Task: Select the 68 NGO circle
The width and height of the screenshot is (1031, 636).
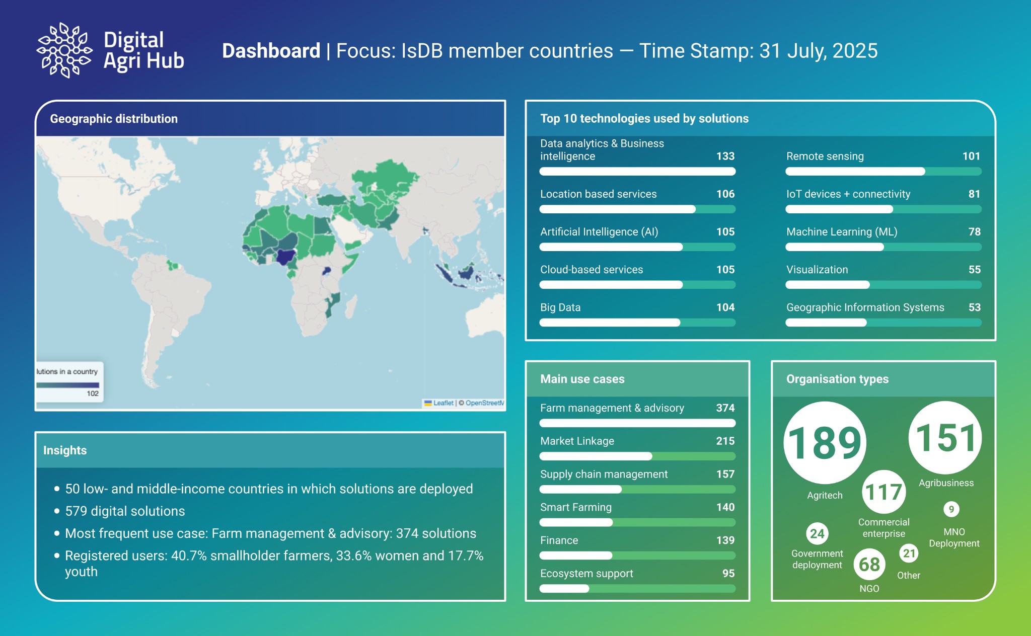Action: click(x=869, y=564)
